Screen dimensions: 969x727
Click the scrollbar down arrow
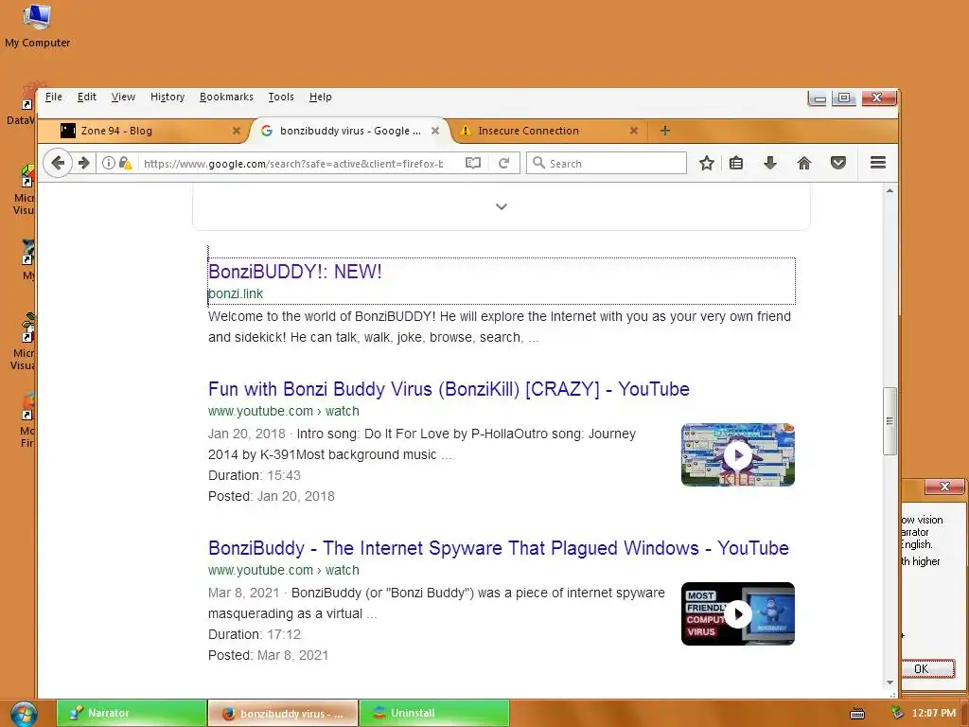(x=890, y=683)
